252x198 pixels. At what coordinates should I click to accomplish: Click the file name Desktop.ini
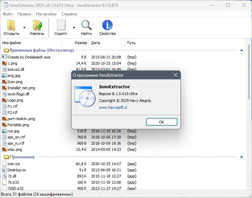17,170
